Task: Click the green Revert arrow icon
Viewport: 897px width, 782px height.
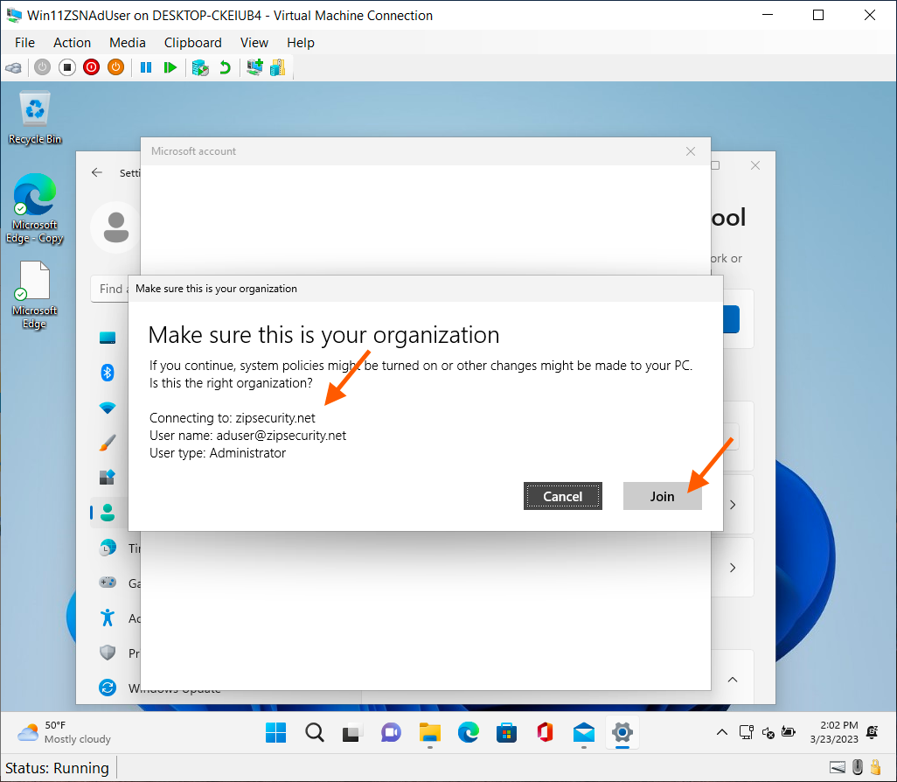Action: [x=225, y=67]
